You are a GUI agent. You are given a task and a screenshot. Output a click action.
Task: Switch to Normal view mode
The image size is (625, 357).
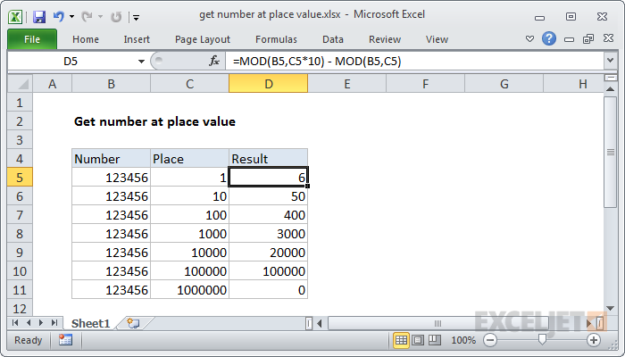[x=401, y=340]
